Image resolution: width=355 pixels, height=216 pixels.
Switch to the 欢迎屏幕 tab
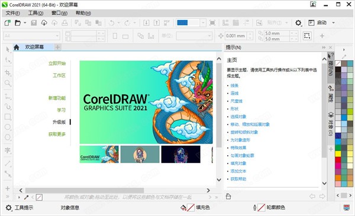pyautogui.click(x=34, y=47)
